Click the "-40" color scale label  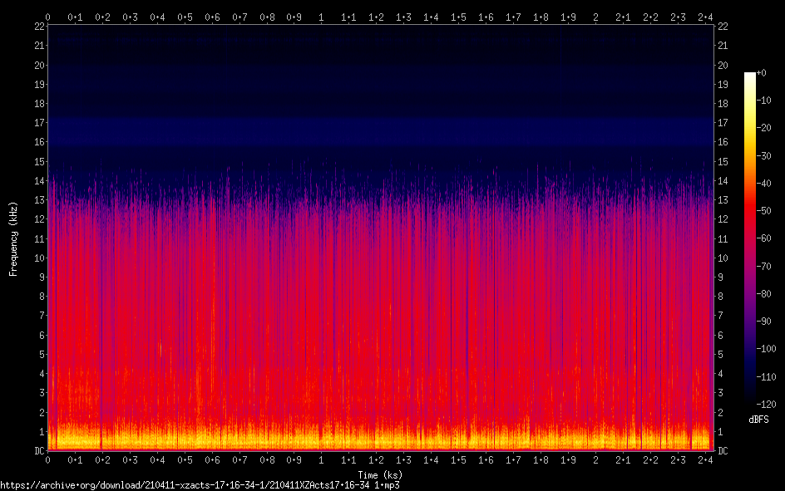[x=763, y=184]
